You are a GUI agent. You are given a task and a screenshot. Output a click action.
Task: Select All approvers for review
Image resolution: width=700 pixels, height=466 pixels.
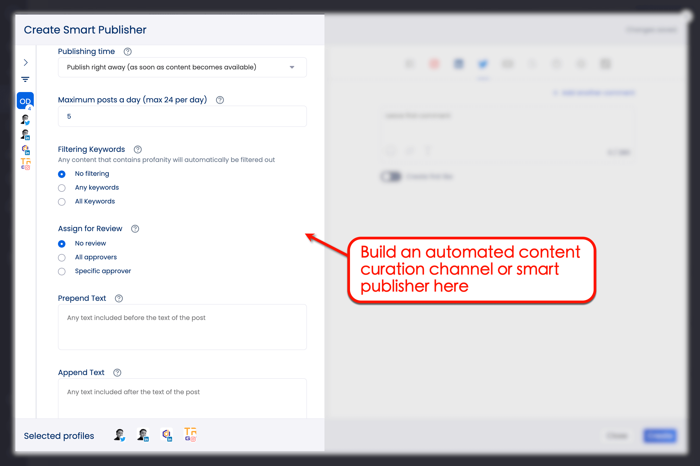[x=62, y=257]
